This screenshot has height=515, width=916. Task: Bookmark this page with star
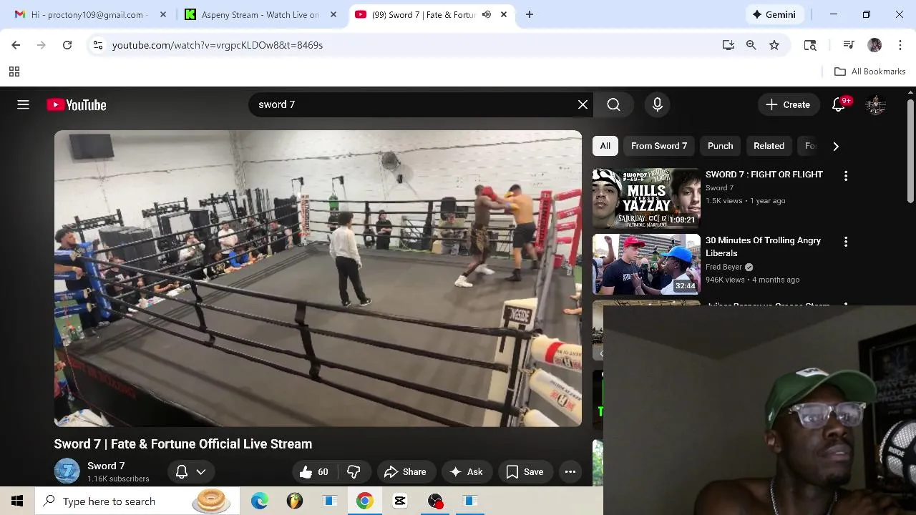point(774,45)
